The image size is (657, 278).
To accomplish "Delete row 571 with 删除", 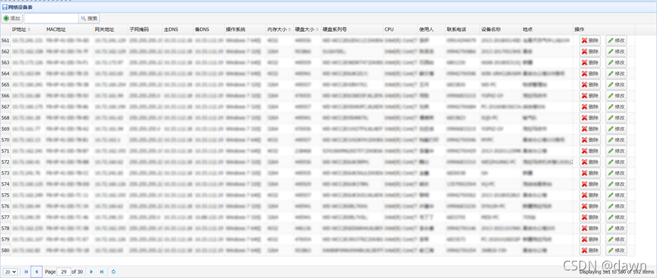I will (x=590, y=150).
